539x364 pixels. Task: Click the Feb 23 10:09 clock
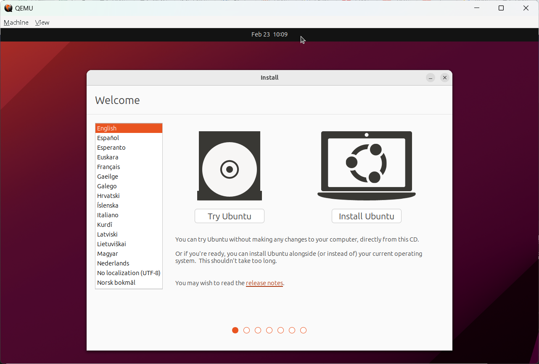pyautogui.click(x=269, y=34)
